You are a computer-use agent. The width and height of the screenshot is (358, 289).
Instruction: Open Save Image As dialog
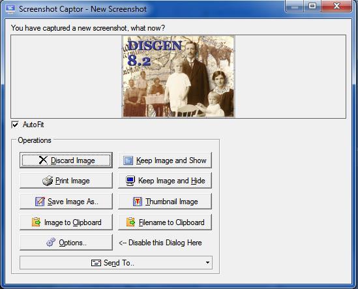(x=66, y=202)
